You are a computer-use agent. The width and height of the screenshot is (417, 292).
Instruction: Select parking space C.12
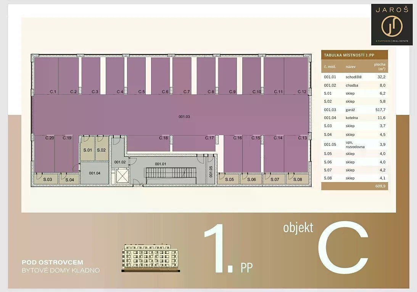tap(296, 75)
